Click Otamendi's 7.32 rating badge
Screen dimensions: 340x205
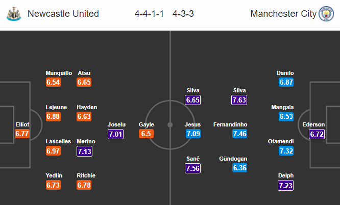286,151
